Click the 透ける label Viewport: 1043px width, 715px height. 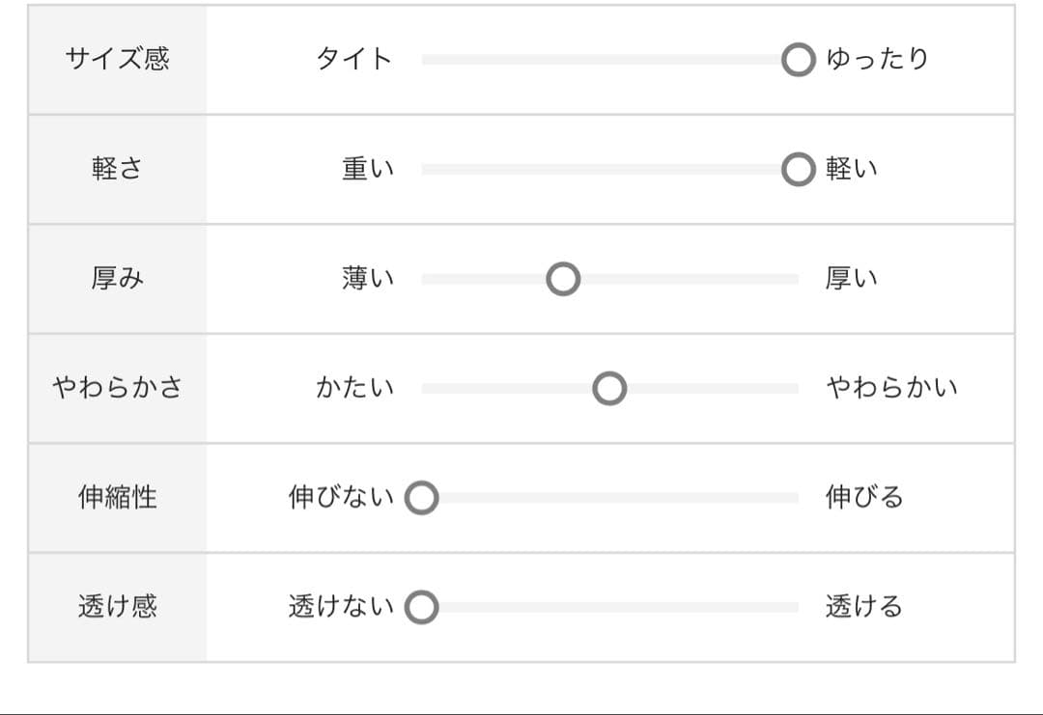point(864,607)
